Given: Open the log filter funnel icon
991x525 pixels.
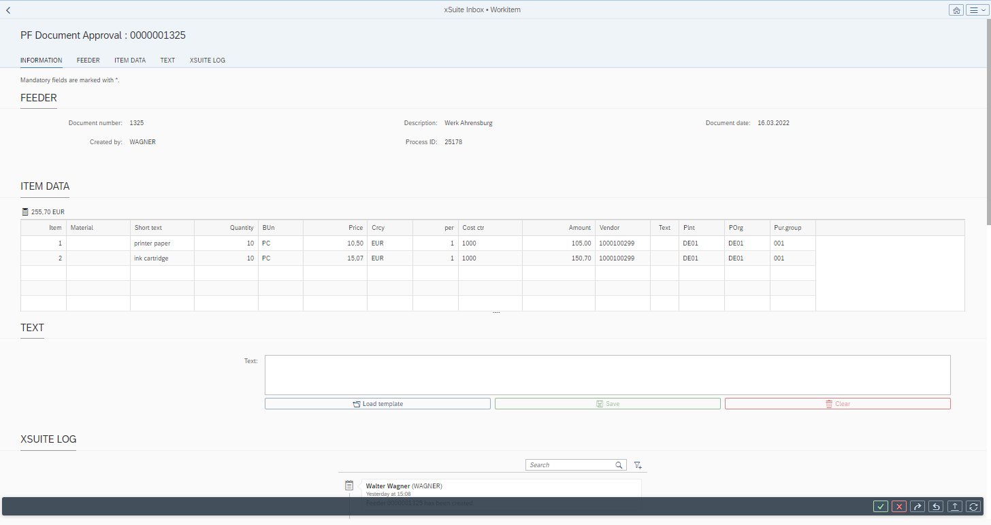Looking at the screenshot, I should point(638,465).
